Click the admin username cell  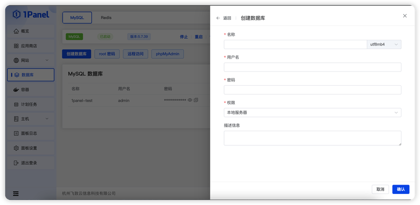coord(124,100)
